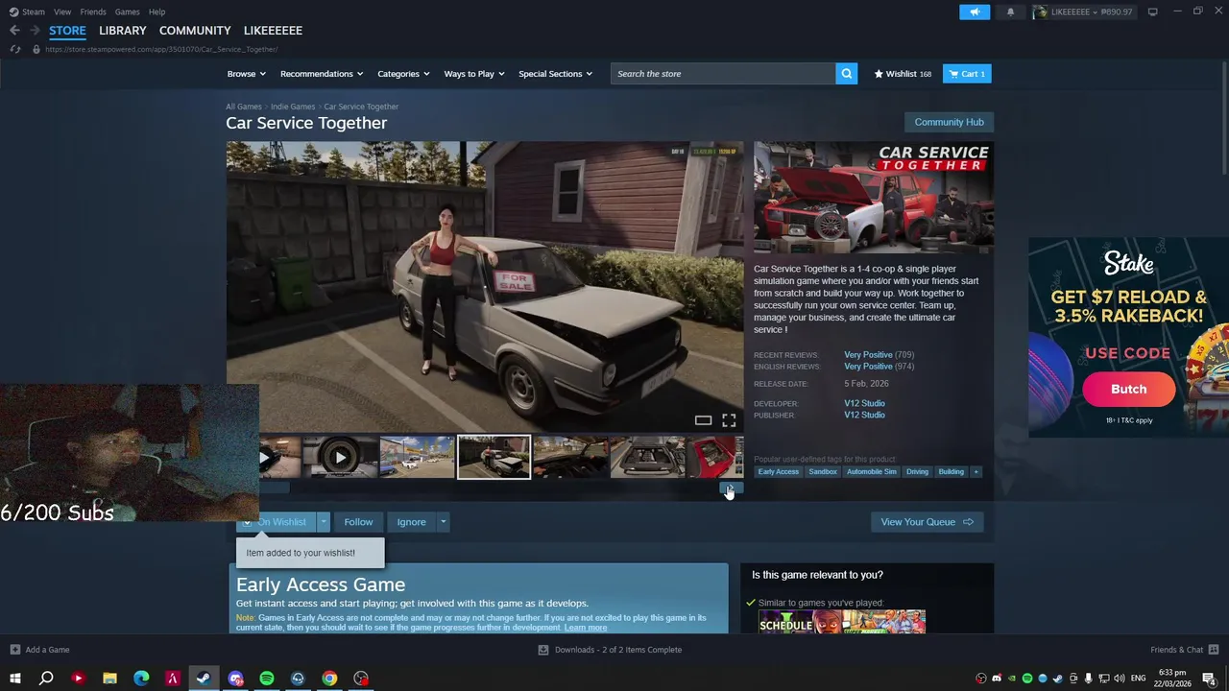Open the Steam announcements megaphone icon

(x=975, y=12)
